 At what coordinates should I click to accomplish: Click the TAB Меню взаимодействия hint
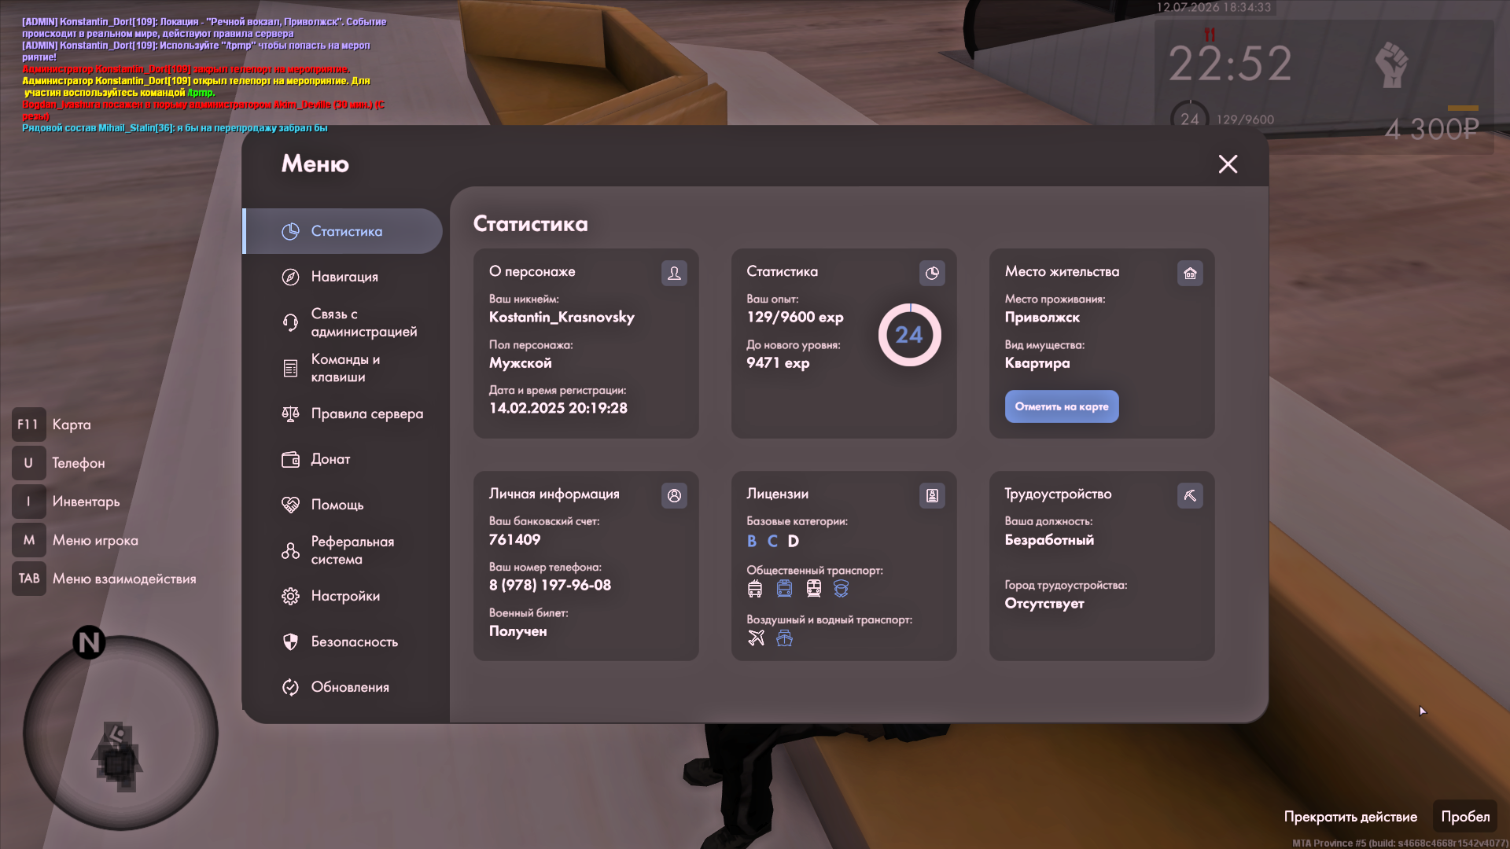coord(105,579)
